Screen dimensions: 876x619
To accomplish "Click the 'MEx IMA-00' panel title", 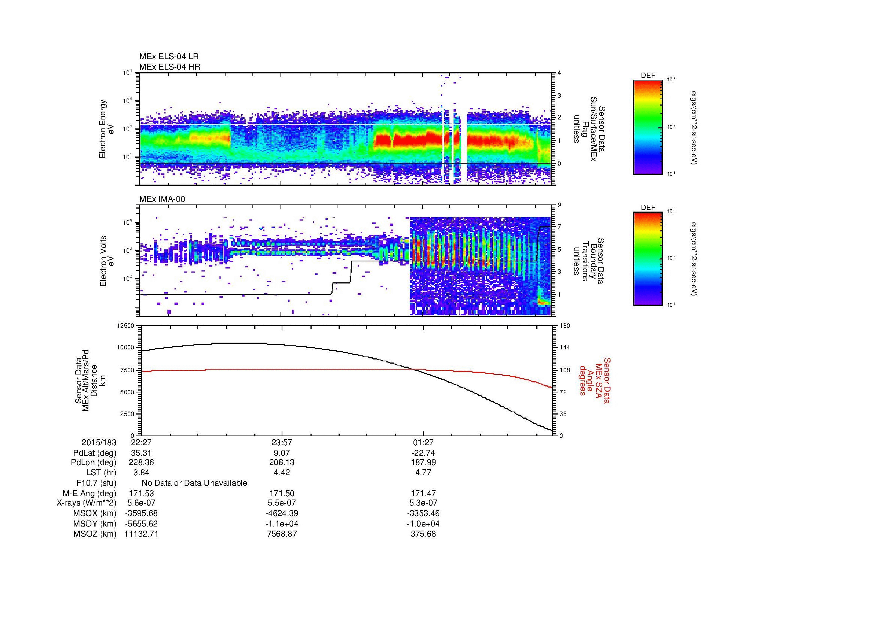I will 162,199.
